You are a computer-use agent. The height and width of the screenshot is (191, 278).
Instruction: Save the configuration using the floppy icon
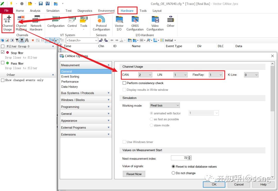(41, 4)
